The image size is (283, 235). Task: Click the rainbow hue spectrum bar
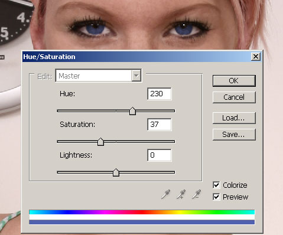tap(142, 212)
